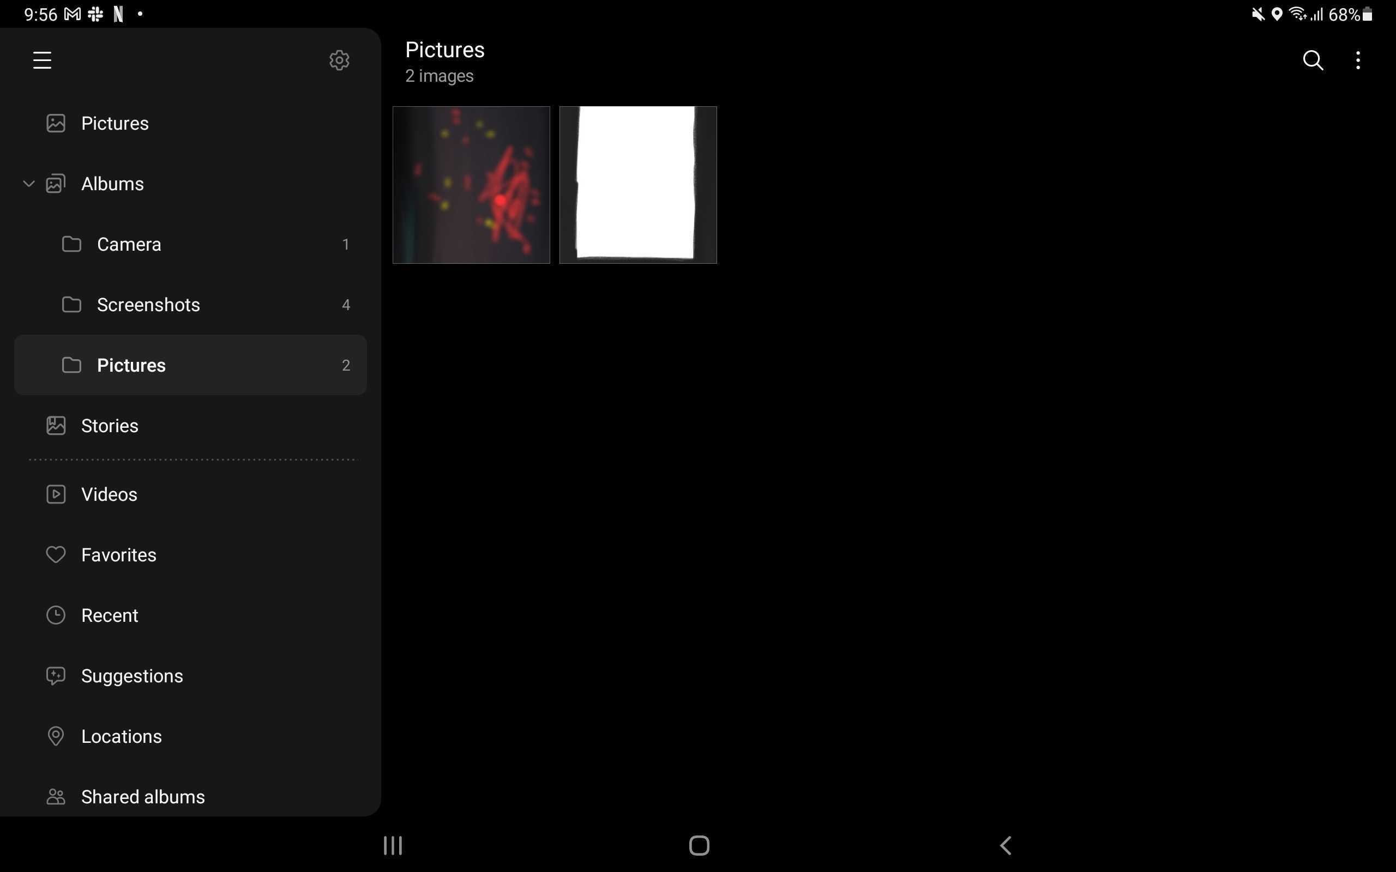1396x872 pixels.
Task: Open Favorites collection
Action: click(118, 555)
